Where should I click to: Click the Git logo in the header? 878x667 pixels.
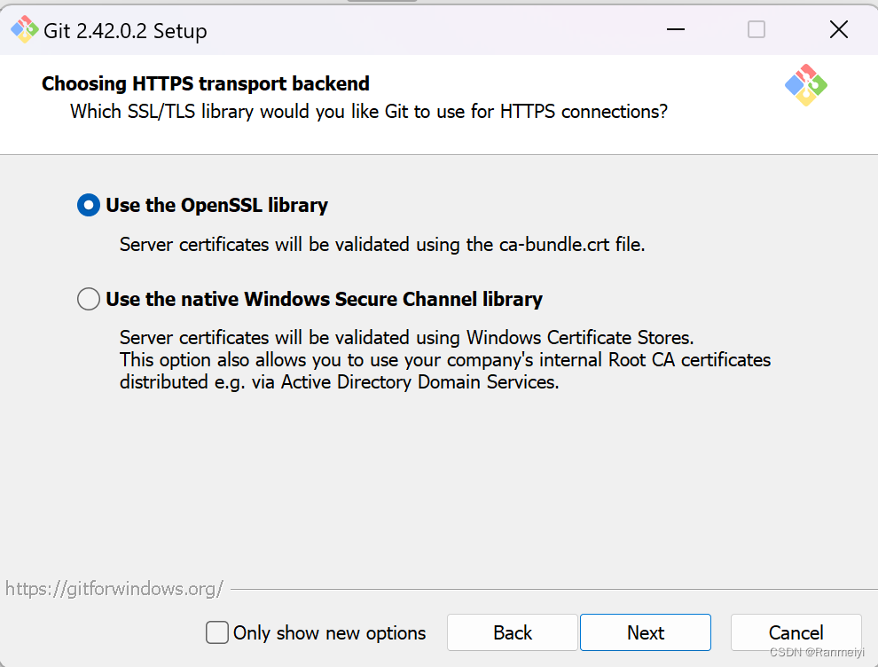click(806, 85)
